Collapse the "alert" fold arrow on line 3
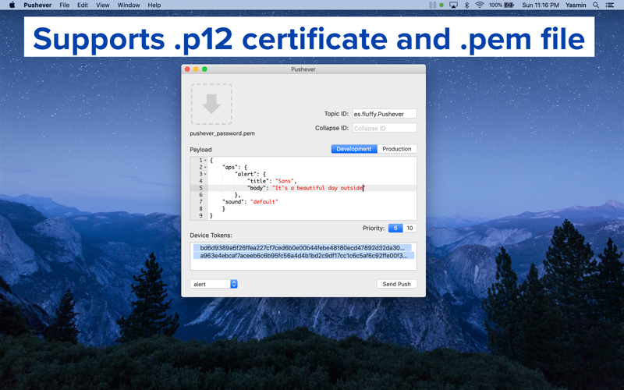 (205, 174)
